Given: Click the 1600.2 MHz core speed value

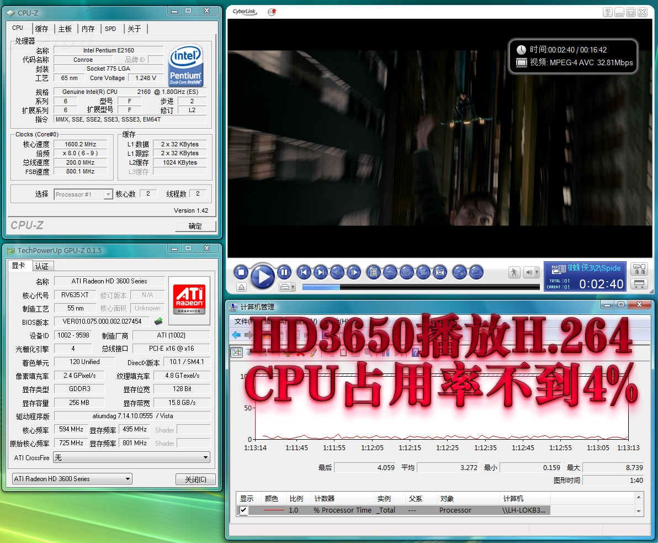Looking at the screenshot, I should point(81,144).
